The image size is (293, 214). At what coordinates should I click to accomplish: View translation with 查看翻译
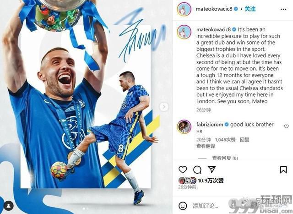[206, 146]
